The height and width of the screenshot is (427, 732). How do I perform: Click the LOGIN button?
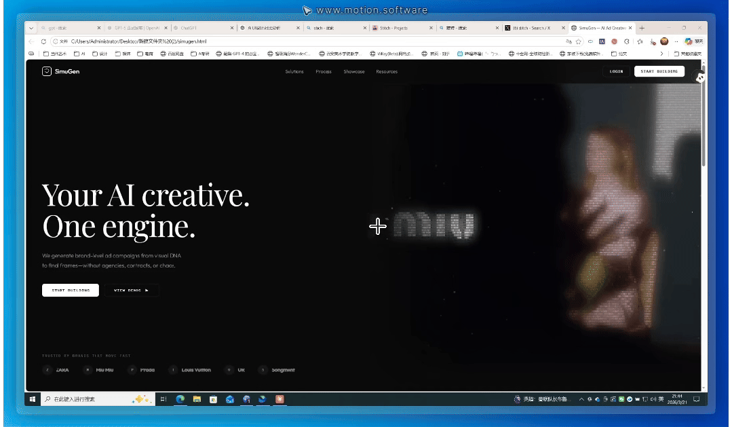(616, 71)
